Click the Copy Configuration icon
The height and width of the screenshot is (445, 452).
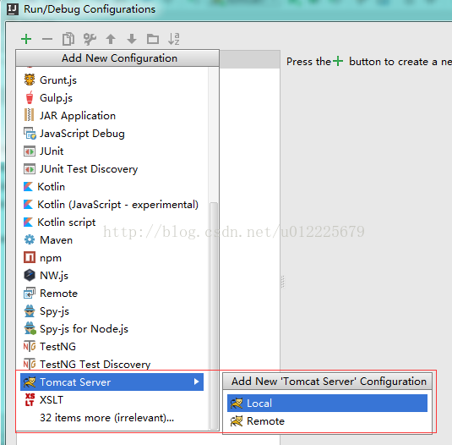click(x=68, y=39)
